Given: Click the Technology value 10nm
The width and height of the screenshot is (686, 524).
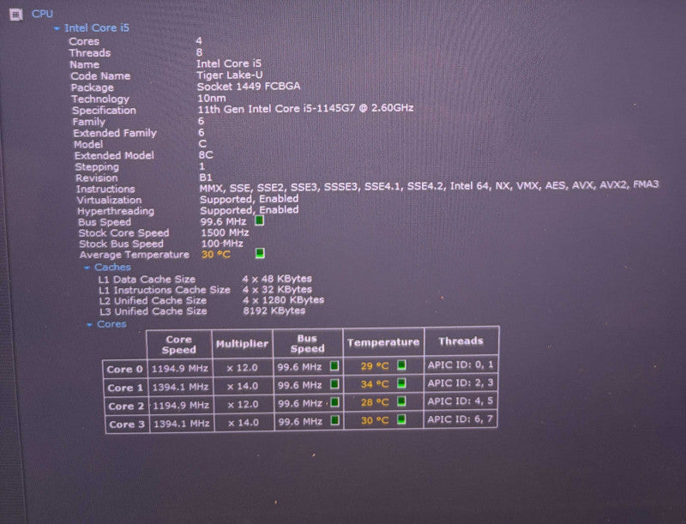Looking at the screenshot, I should [x=212, y=98].
